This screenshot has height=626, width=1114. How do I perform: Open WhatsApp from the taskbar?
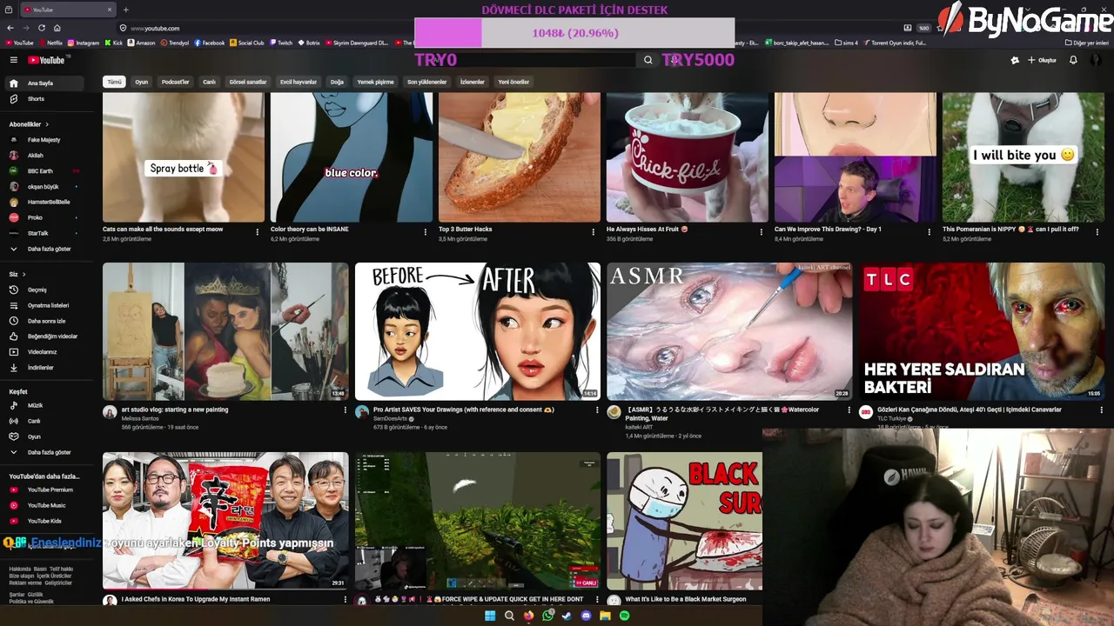pyautogui.click(x=547, y=616)
